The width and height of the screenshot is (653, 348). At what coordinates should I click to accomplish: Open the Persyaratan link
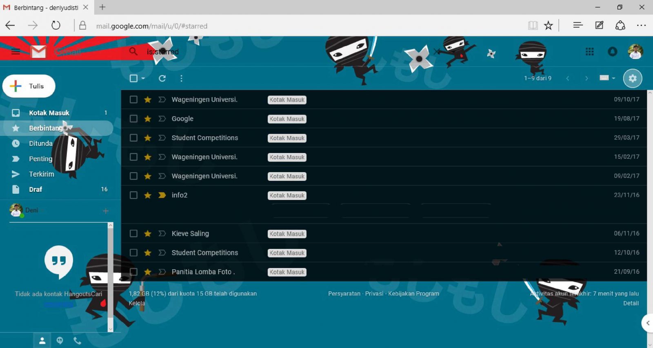tap(344, 294)
